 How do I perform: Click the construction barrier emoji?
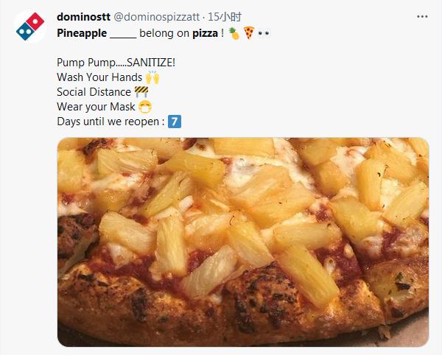(141, 91)
